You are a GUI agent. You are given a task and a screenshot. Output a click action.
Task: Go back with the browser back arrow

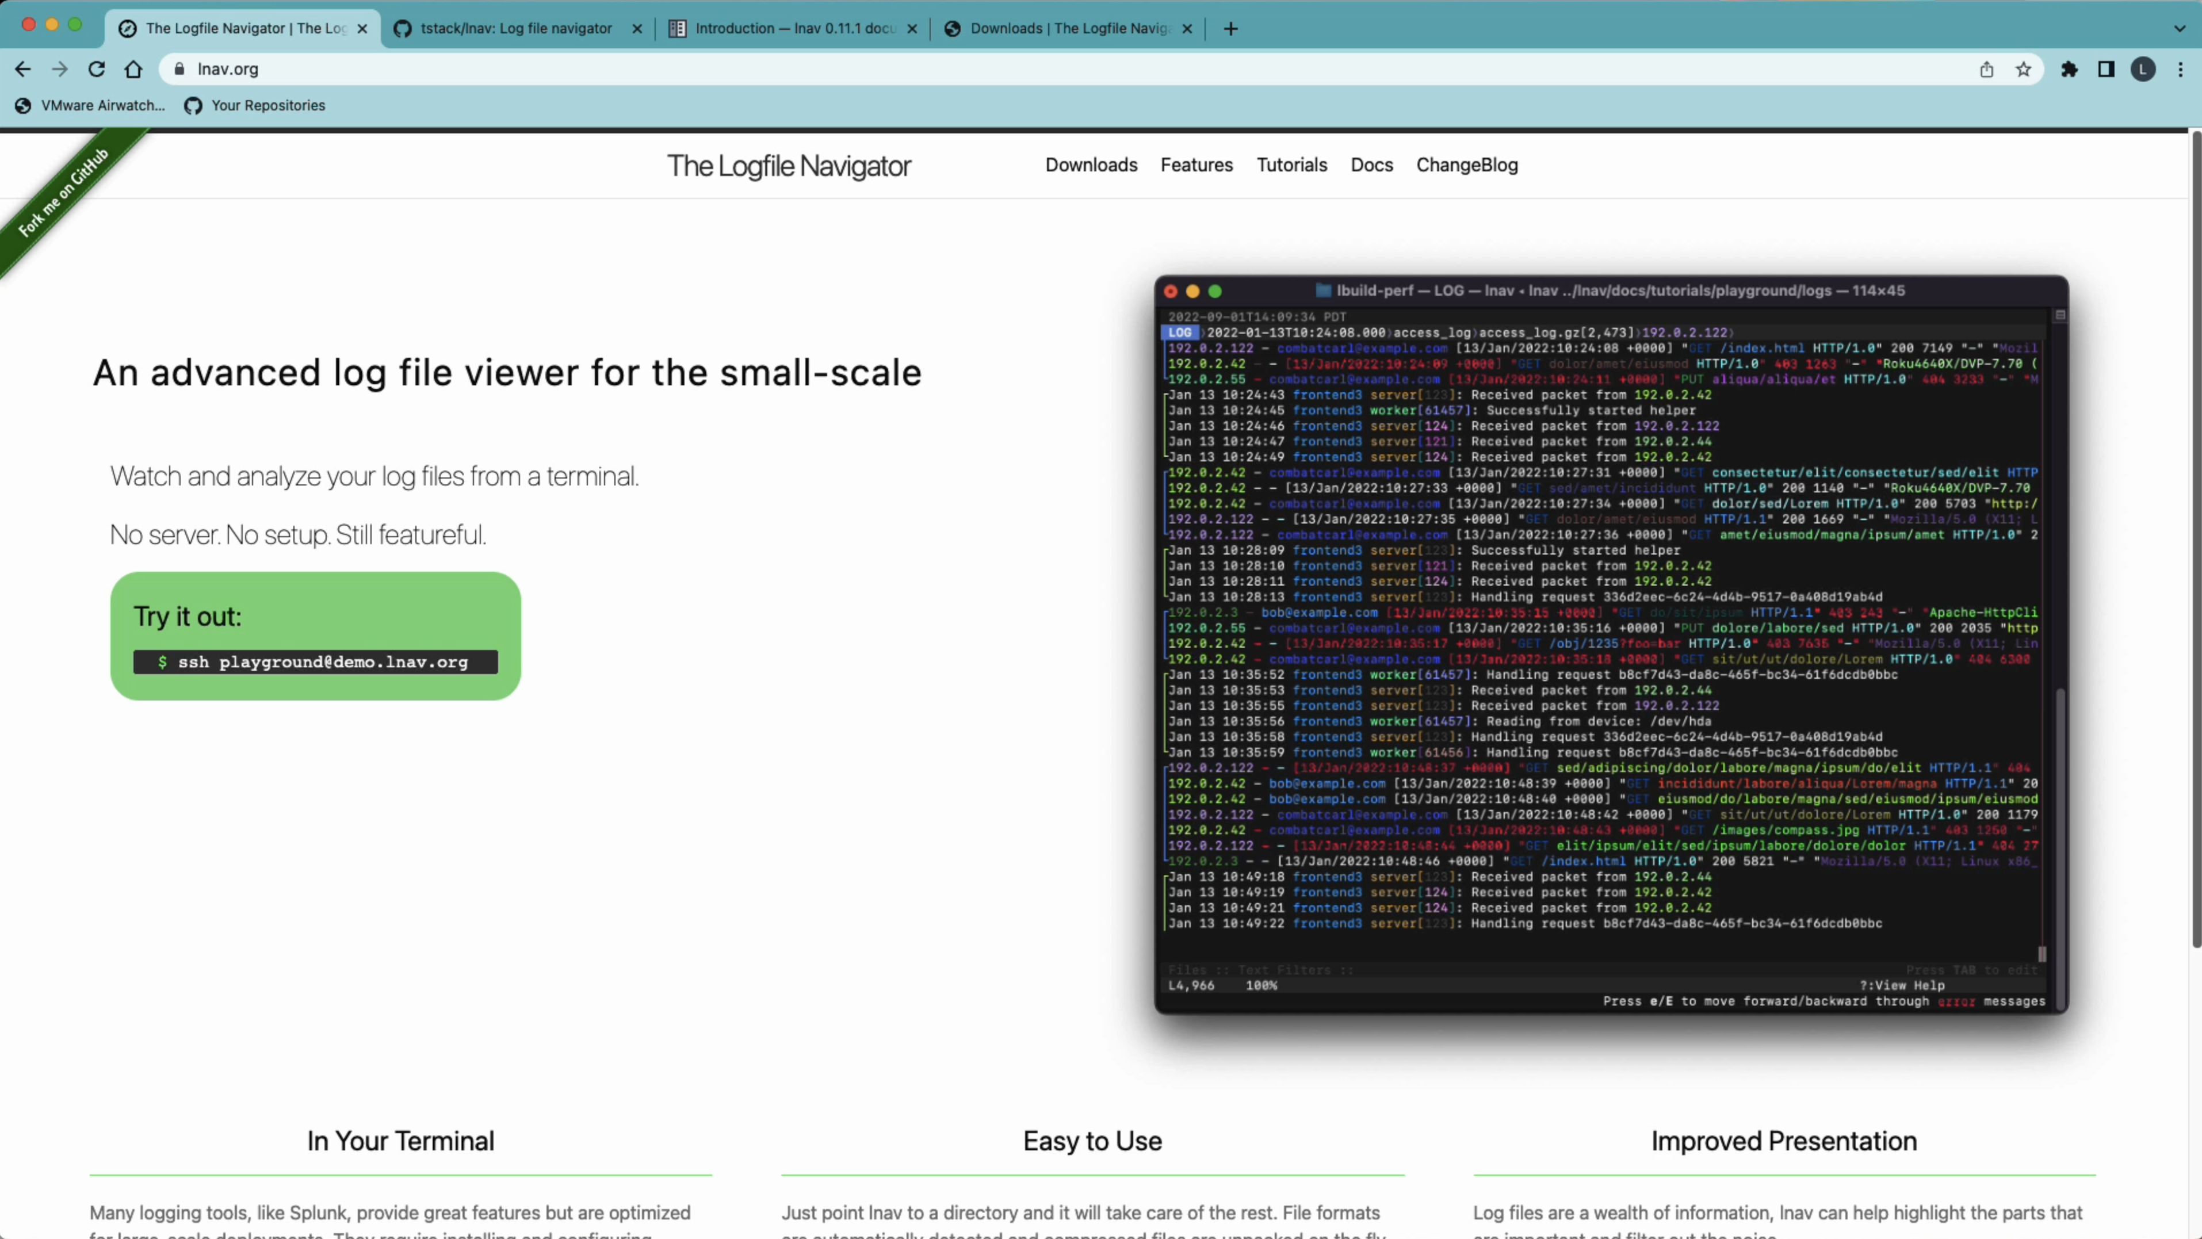[23, 69]
